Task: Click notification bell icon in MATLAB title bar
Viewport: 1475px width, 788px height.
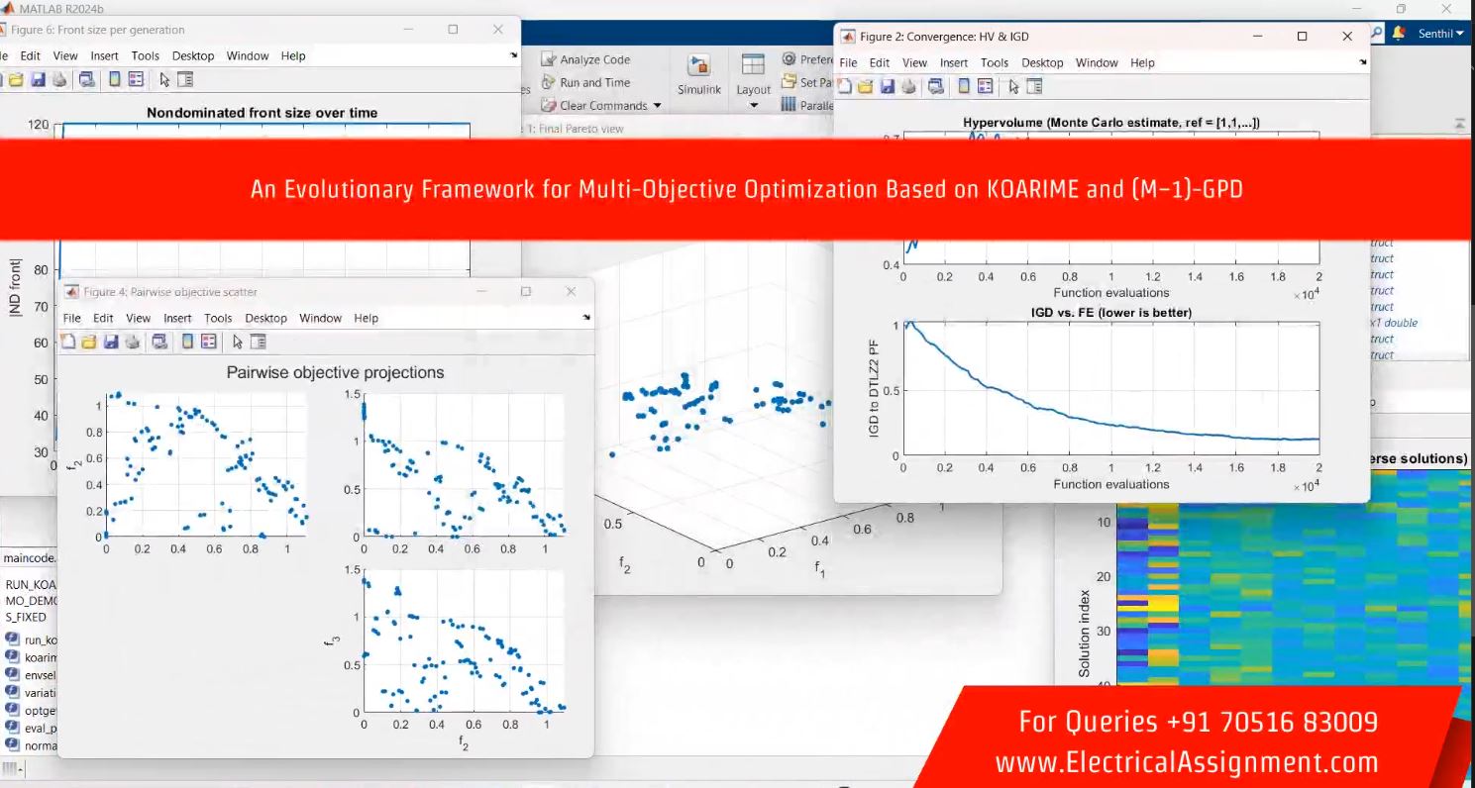Action: [x=1399, y=34]
